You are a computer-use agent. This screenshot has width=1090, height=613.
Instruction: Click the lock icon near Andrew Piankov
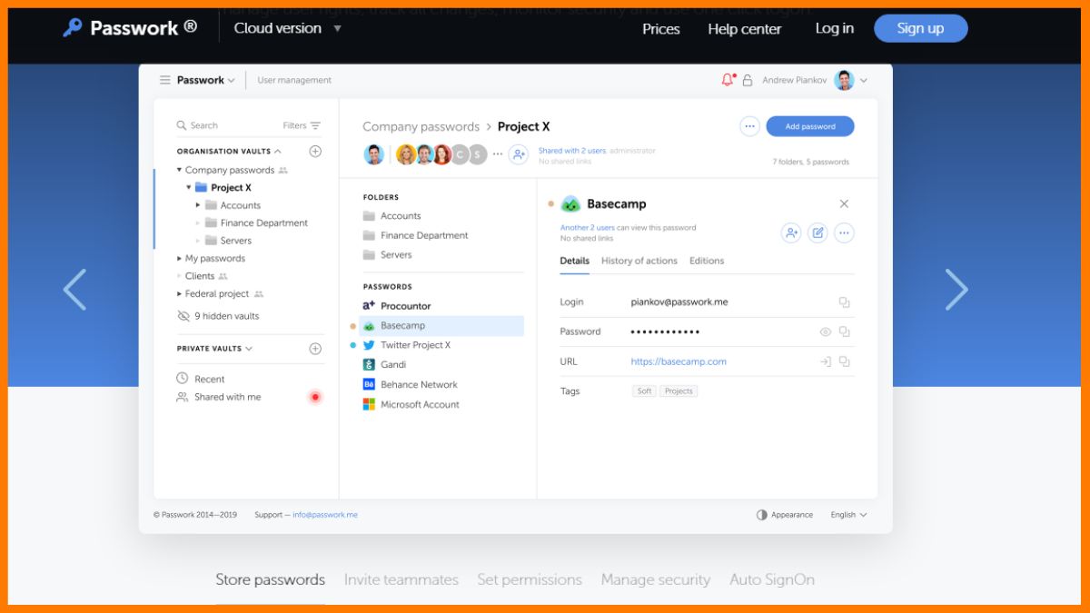pos(748,80)
